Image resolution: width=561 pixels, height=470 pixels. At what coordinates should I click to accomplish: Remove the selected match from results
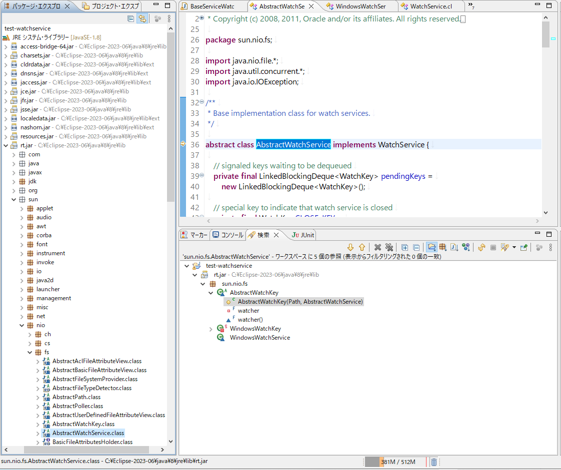(x=377, y=247)
